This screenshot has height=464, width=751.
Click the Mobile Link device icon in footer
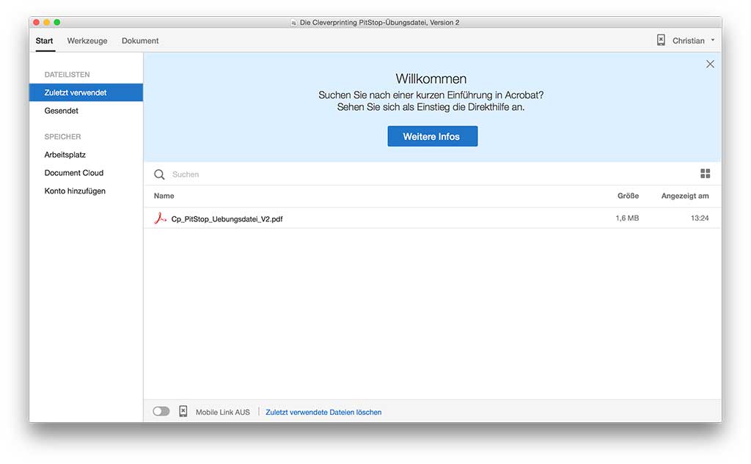[x=183, y=411]
